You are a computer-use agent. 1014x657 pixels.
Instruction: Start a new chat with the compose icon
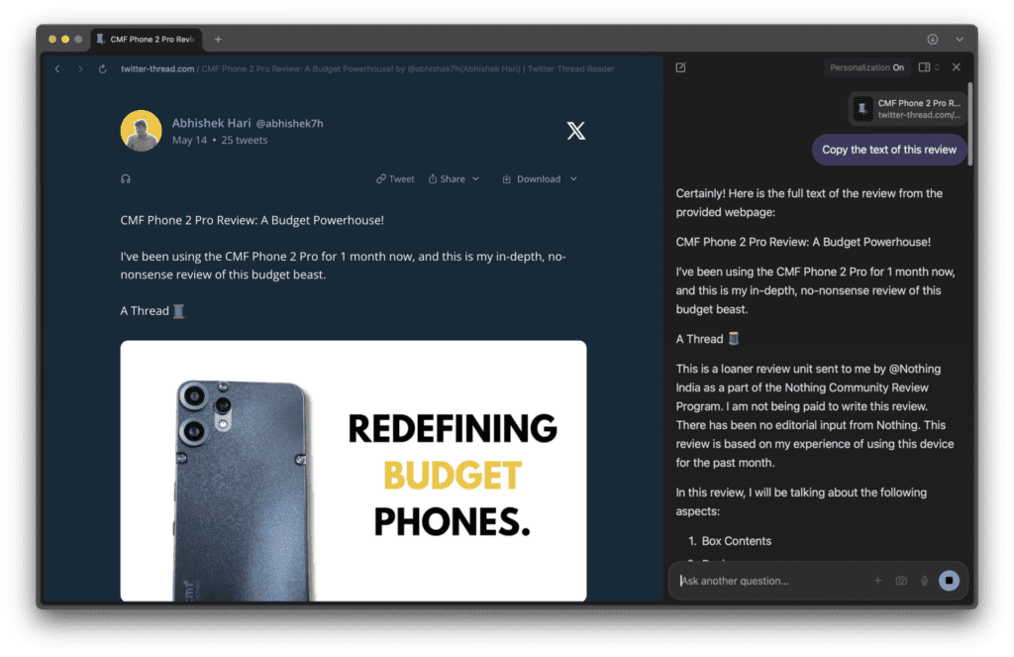click(x=681, y=67)
